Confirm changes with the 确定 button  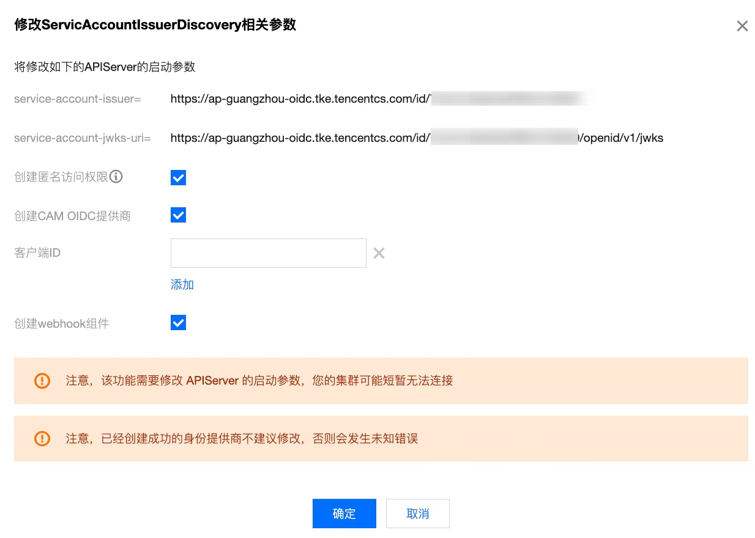click(x=344, y=514)
